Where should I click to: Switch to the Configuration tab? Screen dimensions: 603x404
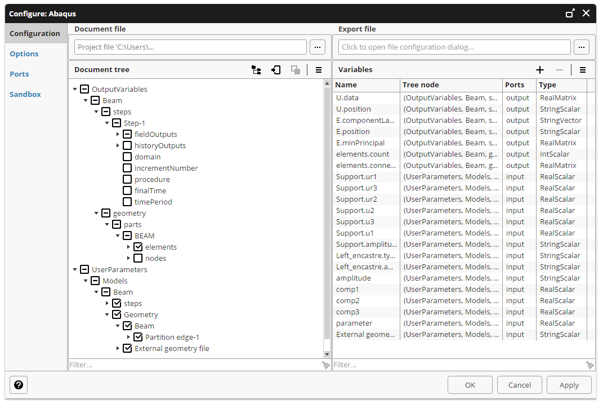(x=36, y=33)
